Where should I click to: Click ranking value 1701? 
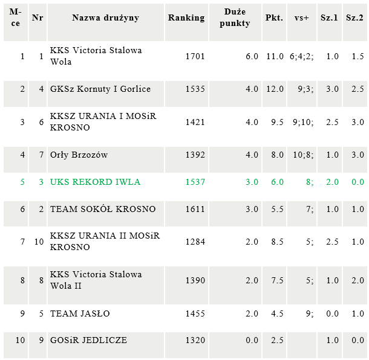coord(195,56)
